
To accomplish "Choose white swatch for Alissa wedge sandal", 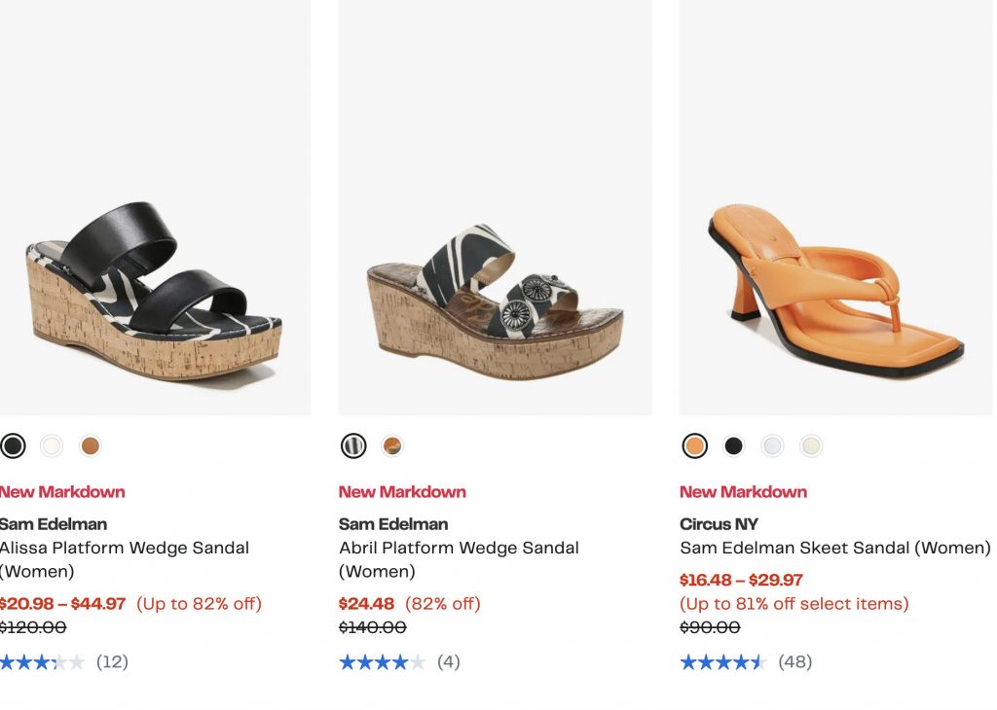I will (x=52, y=446).
